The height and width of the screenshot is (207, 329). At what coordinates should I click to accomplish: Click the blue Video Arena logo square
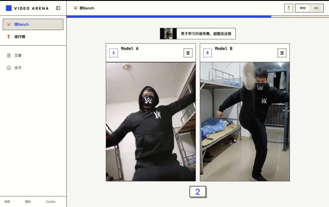(x=9, y=8)
